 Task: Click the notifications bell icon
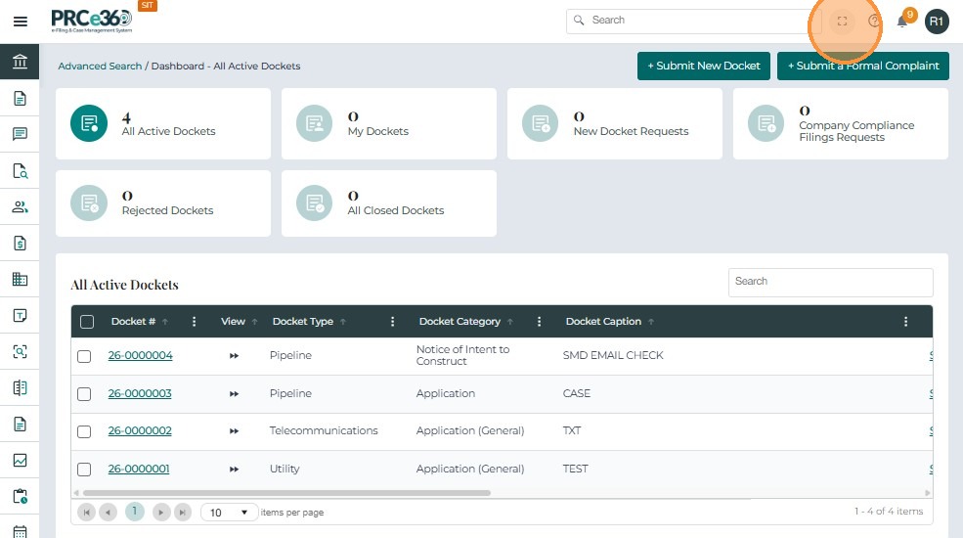click(x=902, y=21)
